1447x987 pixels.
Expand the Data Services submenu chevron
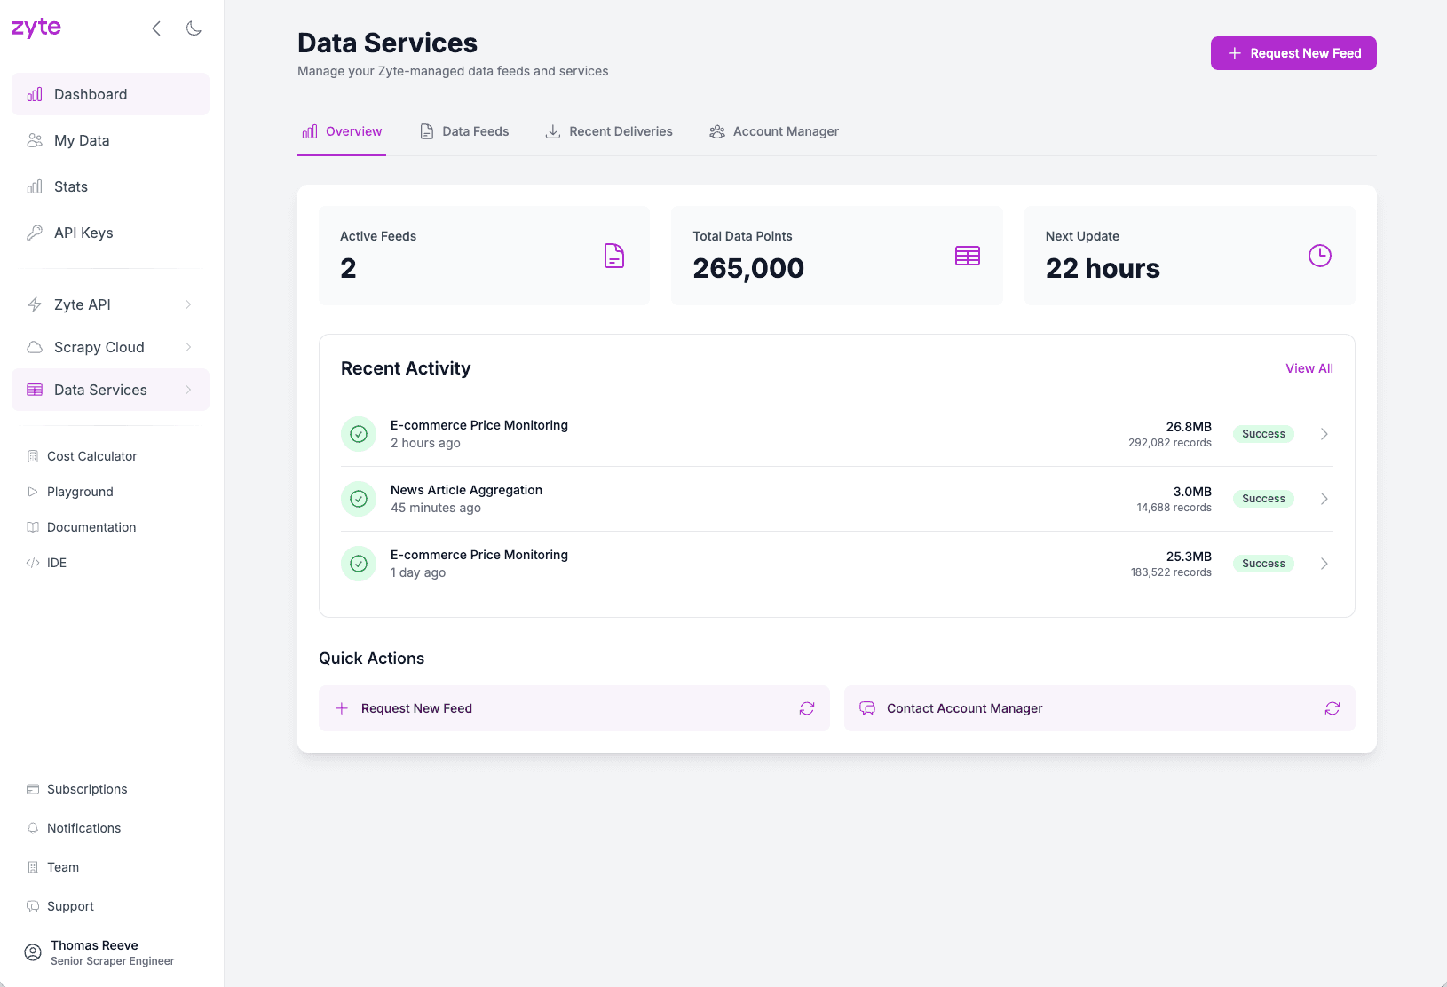[x=188, y=390]
